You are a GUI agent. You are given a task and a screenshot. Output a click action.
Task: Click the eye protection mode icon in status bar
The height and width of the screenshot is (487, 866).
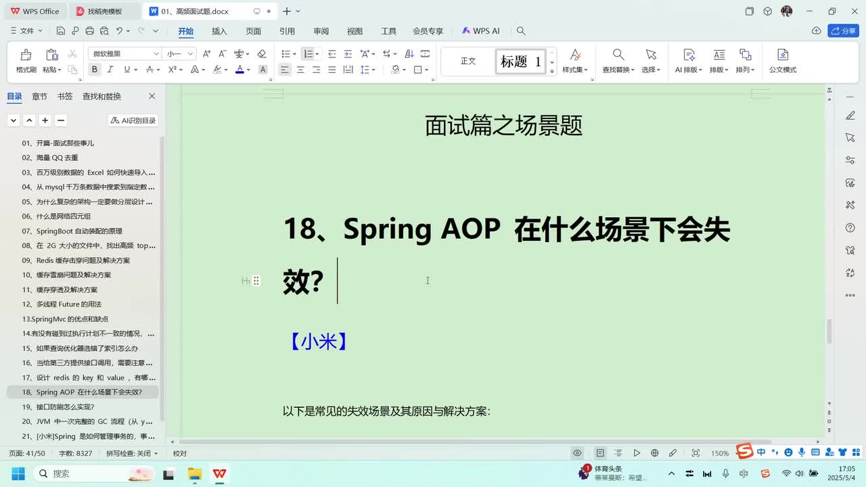point(577,453)
